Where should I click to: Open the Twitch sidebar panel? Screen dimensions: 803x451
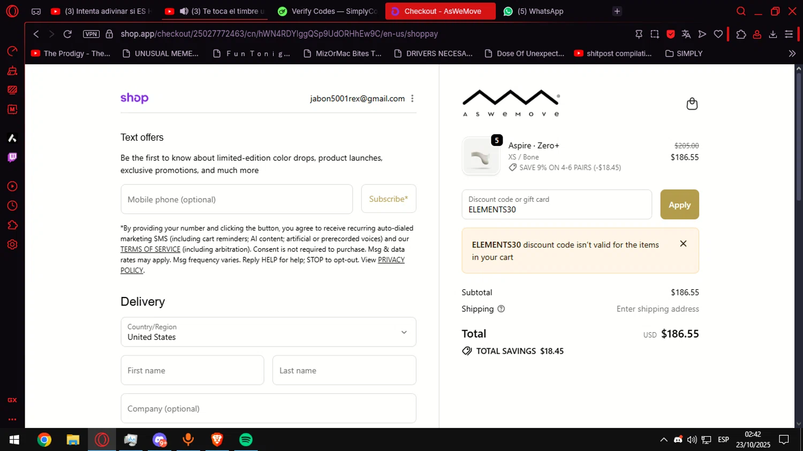click(x=12, y=157)
